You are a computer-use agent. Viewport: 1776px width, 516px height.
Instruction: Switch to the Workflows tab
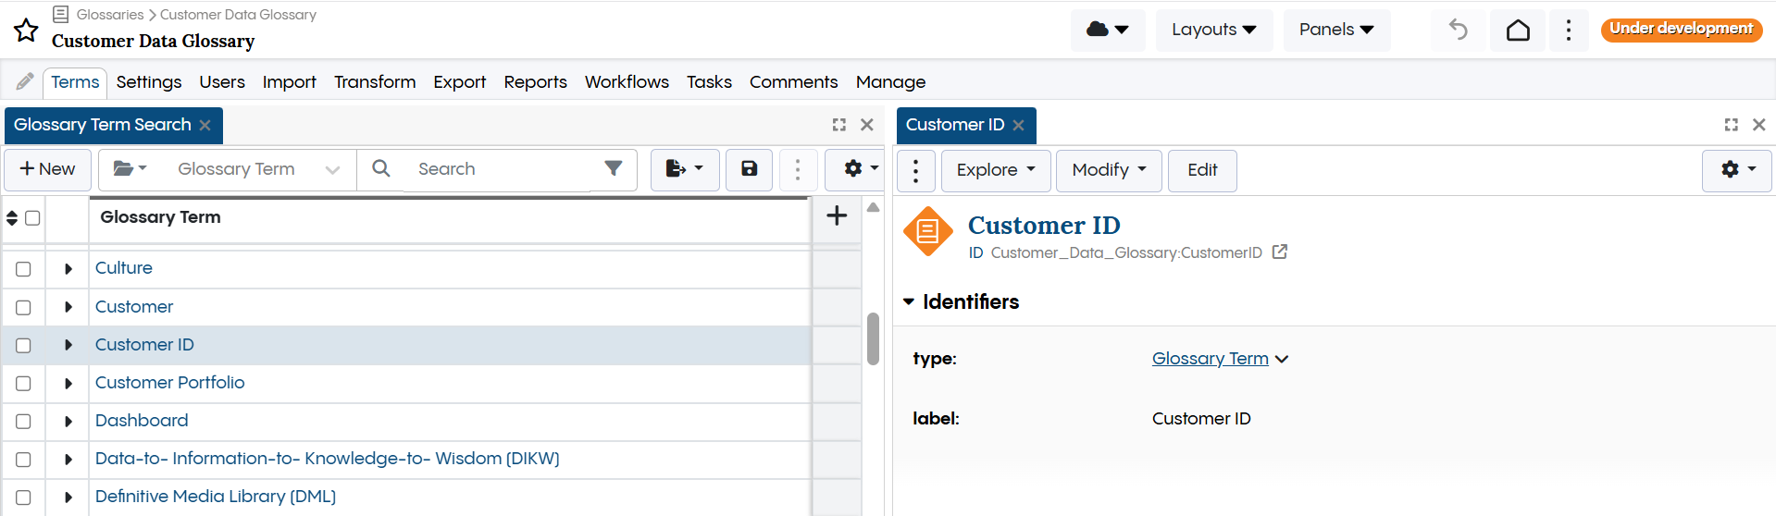(627, 82)
